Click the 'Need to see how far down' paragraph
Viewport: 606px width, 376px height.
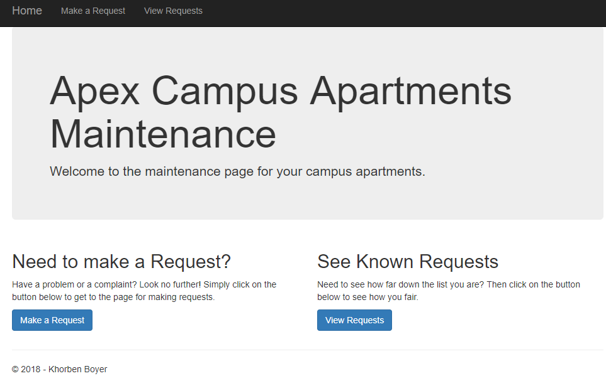[x=449, y=291]
